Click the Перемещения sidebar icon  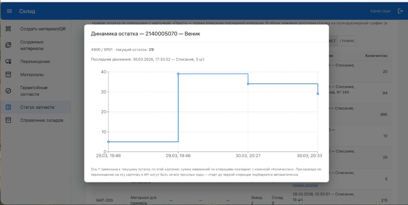(8, 61)
